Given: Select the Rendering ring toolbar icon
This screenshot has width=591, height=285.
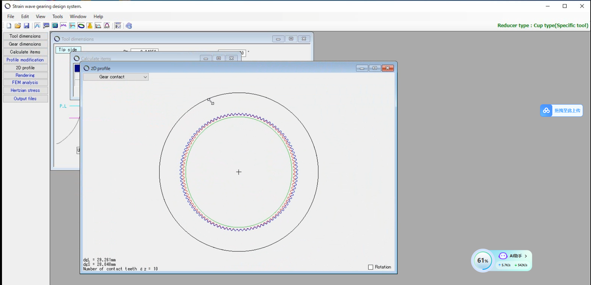Looking at the screenshot, I should pyautogui.click(x=81, y=26).
